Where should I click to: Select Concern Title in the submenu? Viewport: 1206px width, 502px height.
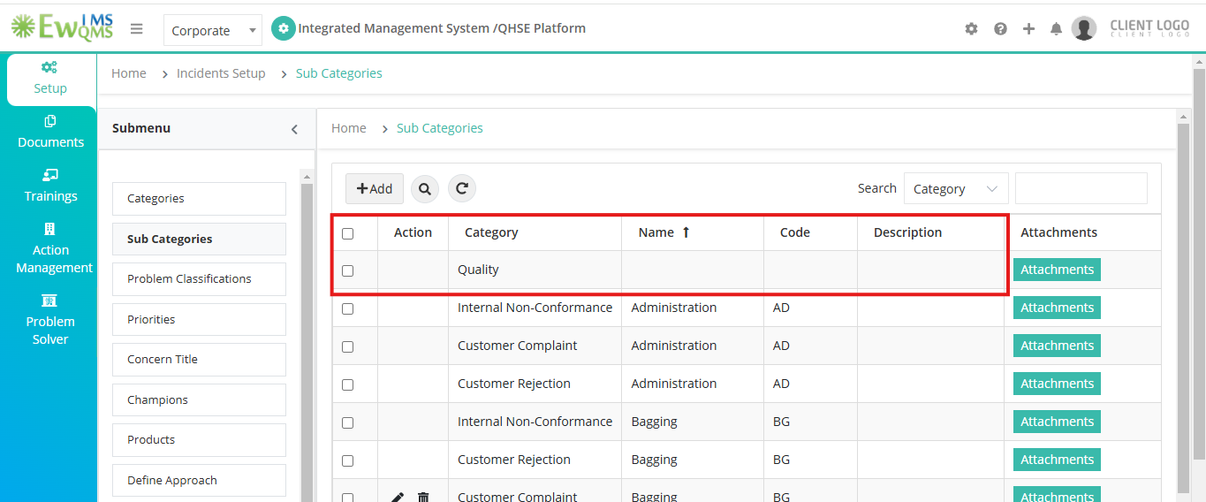[199, 360]
